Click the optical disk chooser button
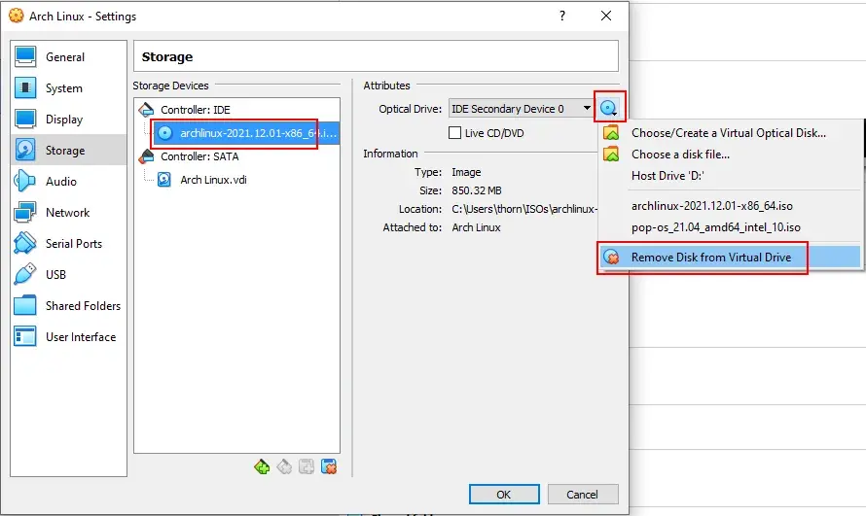 (x=609, y=108)
